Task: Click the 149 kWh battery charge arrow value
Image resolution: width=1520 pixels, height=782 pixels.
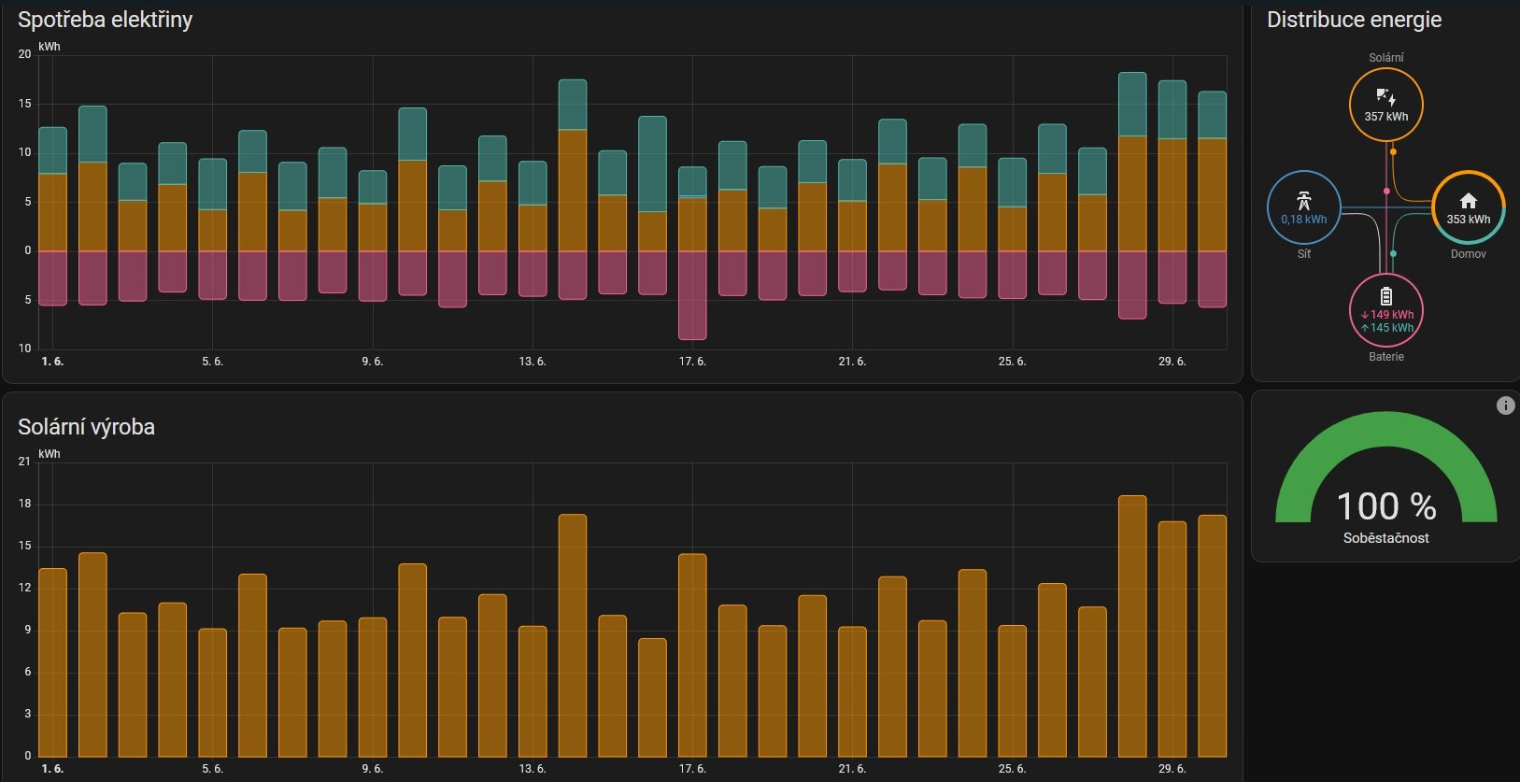Action: click(x=1387, y=315)
